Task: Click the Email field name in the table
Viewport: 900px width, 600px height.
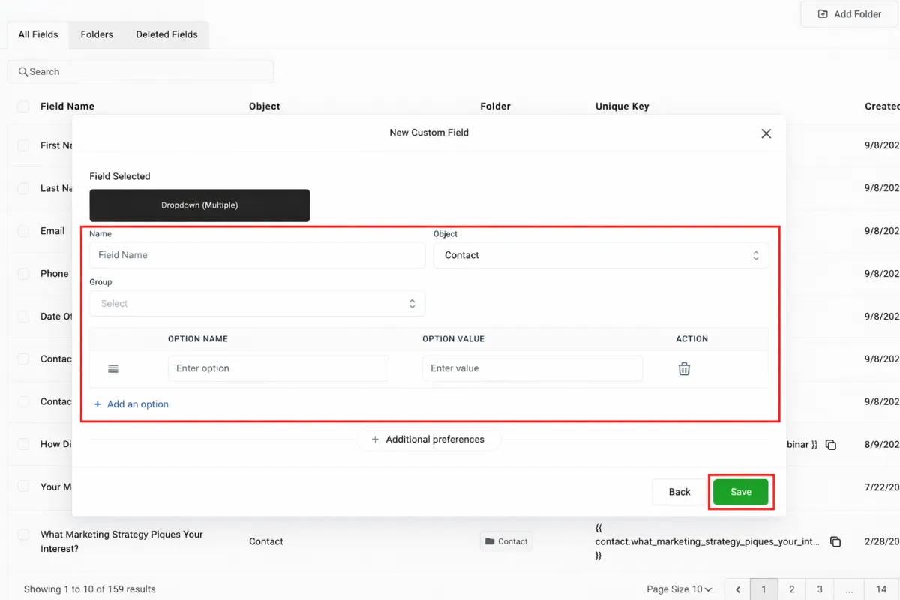Action: tap(52, 231)
